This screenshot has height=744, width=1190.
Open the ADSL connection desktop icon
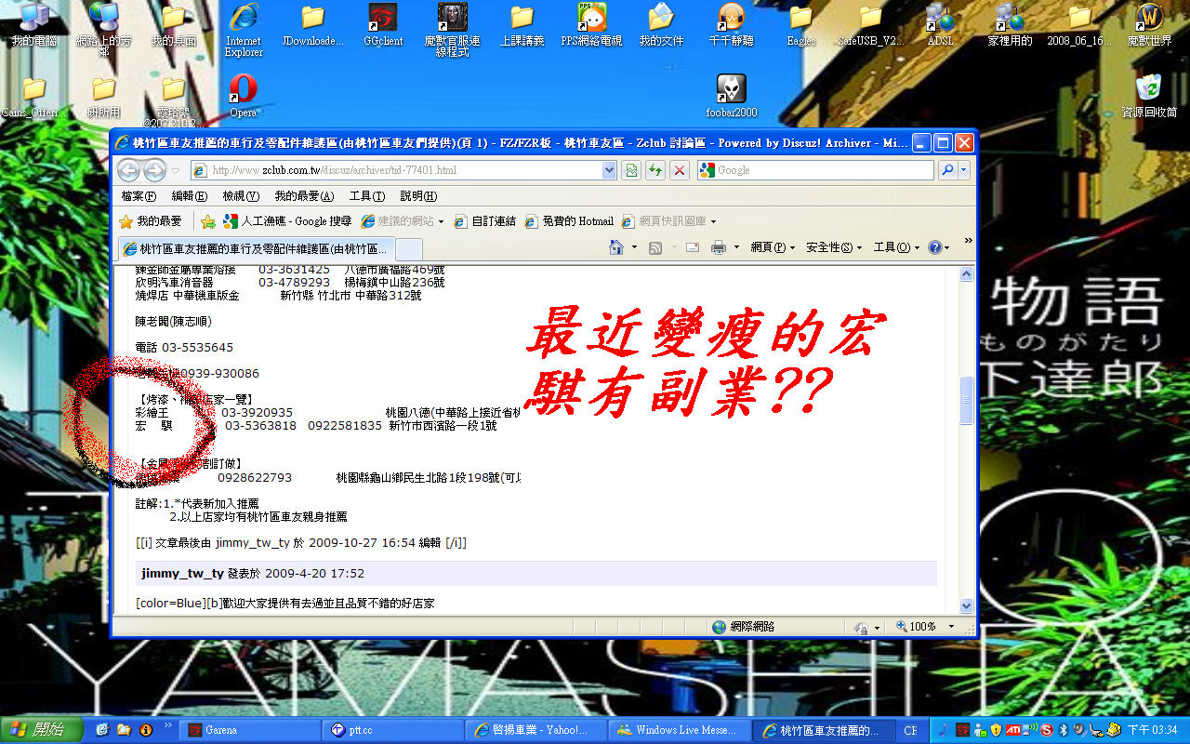(x=941, y=25)
